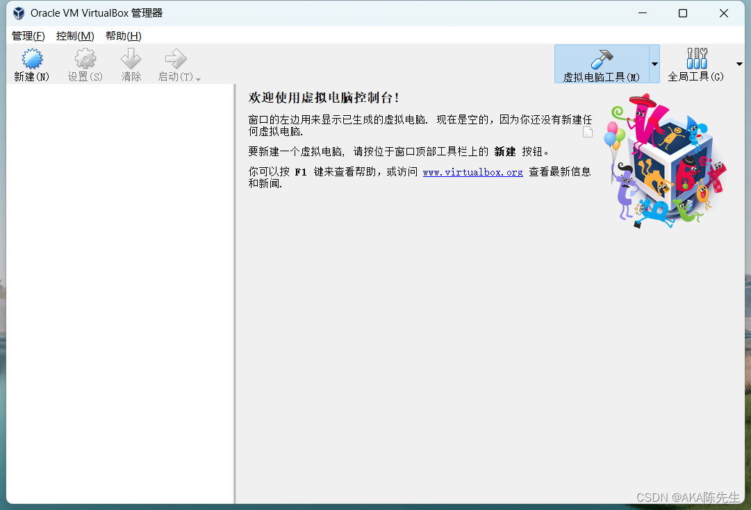The image size is (751, 510).
Task: Maximize the VirtualBox manager window
Action: pyautogui.click(x=683, y=13)
